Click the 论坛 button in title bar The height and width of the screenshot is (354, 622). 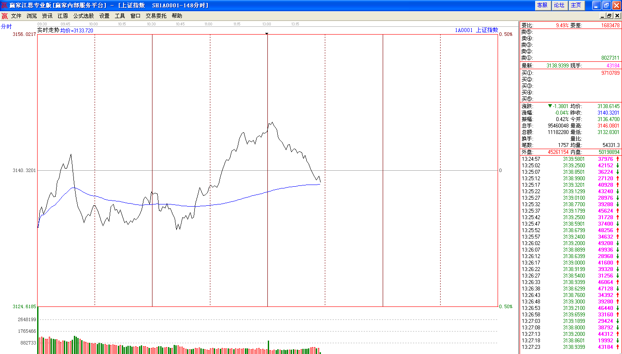[x=559, y=5]
